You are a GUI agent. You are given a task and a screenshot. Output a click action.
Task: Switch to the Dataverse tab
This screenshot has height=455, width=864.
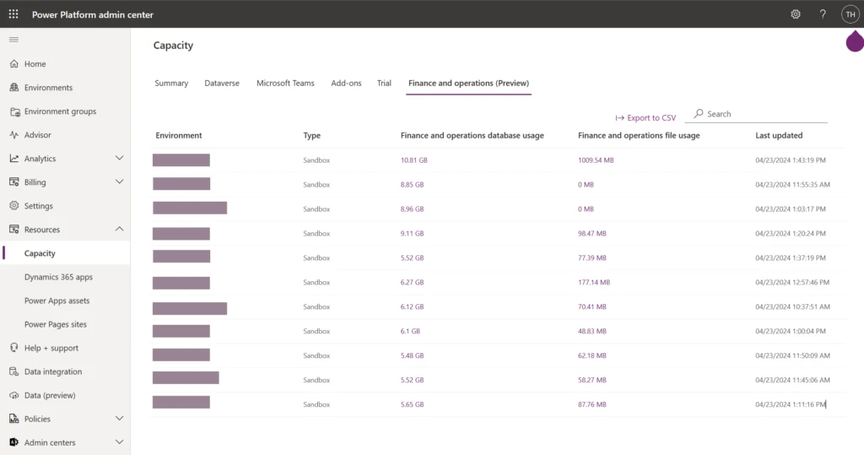coord(222,84)
